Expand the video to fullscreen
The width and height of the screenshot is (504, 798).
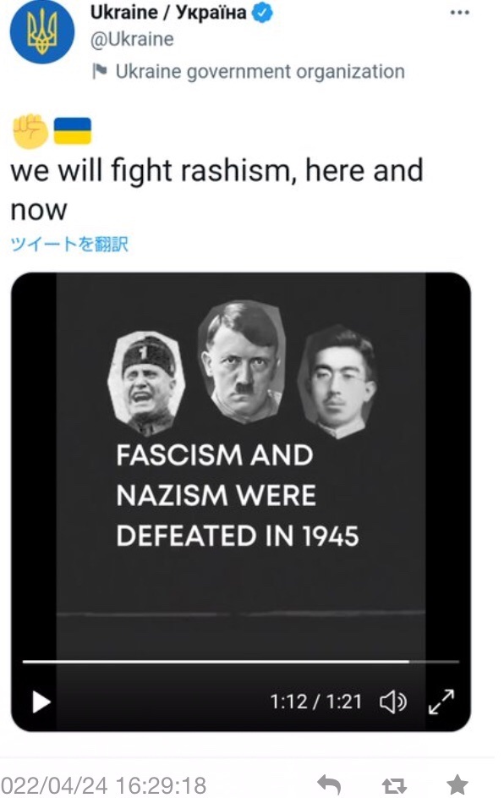[441, 702]
